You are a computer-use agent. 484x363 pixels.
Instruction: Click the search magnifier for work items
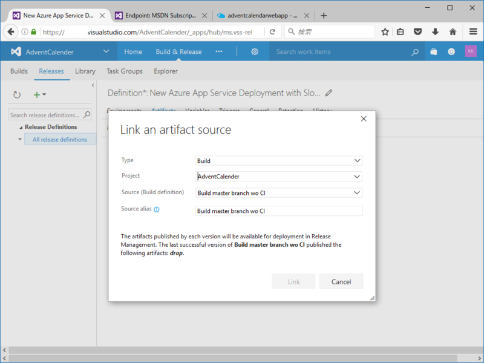[415, 52]
